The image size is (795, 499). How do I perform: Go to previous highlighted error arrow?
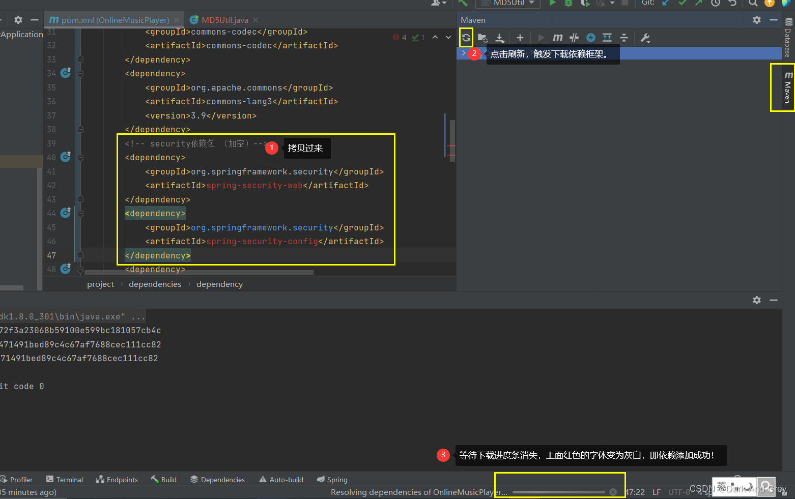click(x=435, y=37)
